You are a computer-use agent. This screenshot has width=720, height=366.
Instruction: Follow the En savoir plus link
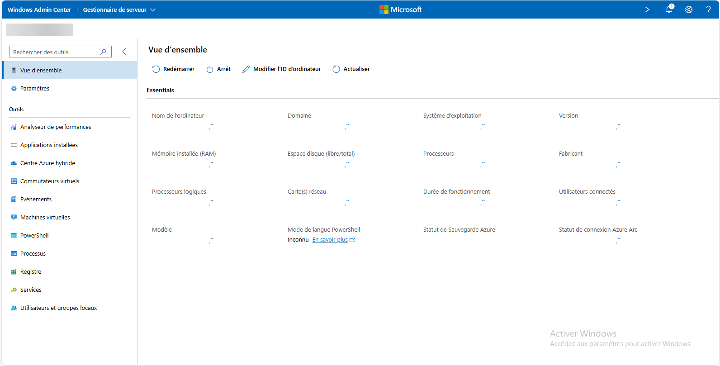tap(330, 240)
